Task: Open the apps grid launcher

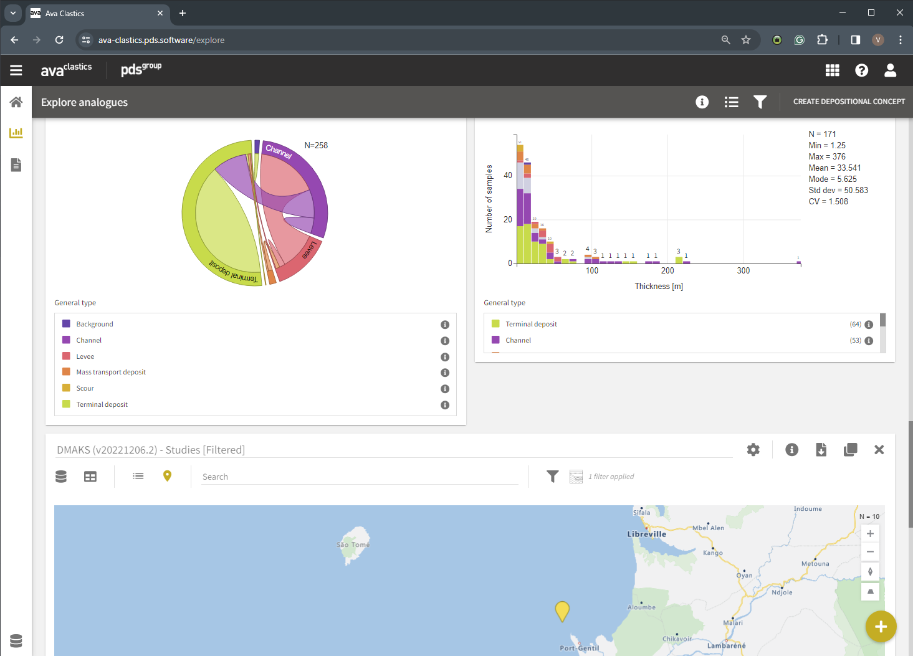Action: (832, 70)
